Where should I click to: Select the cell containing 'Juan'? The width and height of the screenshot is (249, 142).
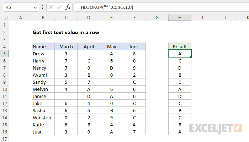(x=43, y=132)
